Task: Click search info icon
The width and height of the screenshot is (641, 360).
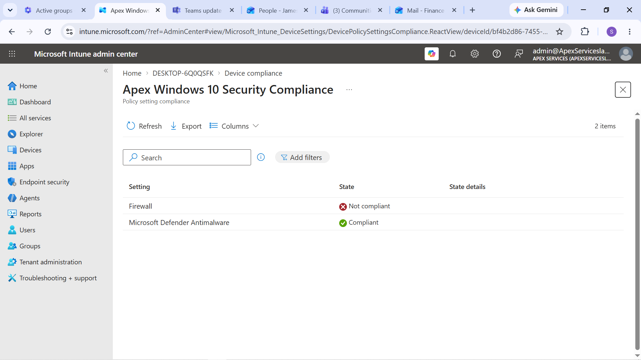Action: (261, 157)
